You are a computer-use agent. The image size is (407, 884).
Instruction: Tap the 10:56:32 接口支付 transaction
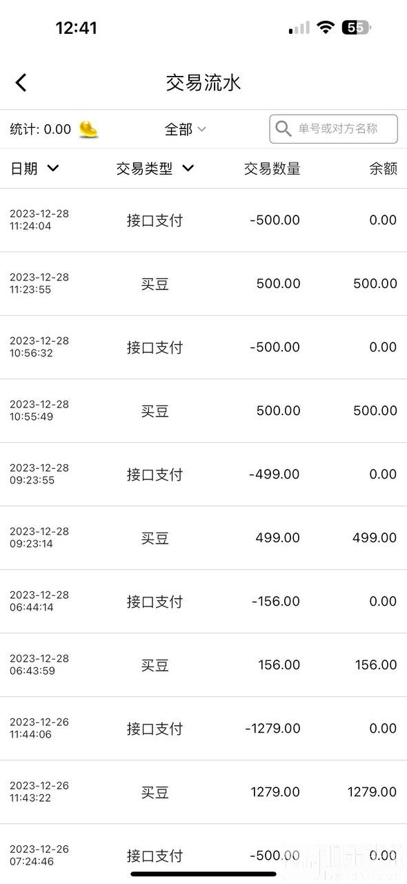203,347
